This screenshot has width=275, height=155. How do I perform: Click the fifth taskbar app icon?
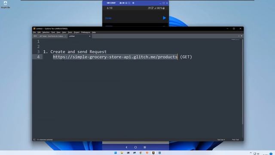141,153
